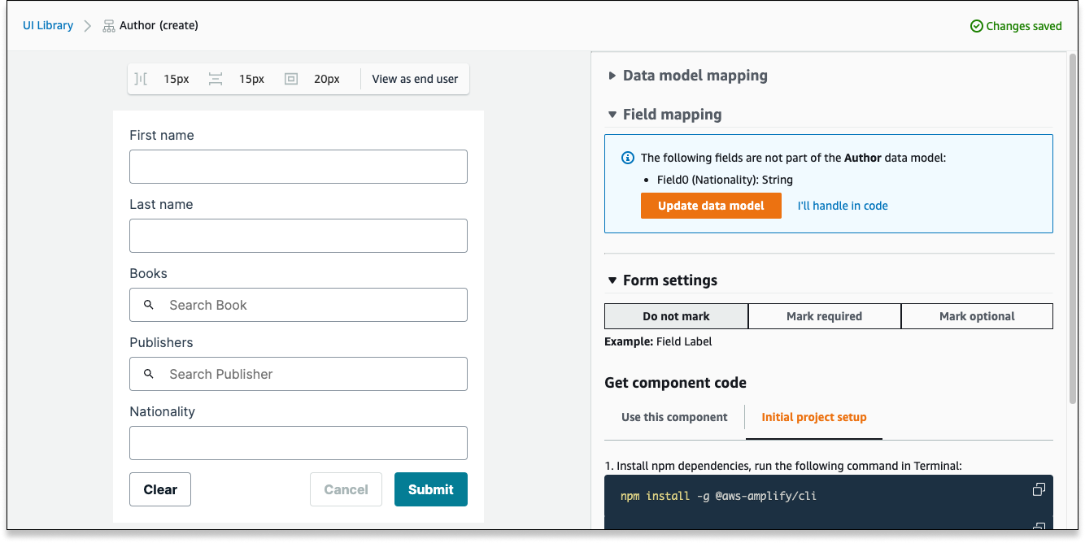Viewport: 1085px width, 543px height.
Task: Click the Cancel button
Action: (346, 489)
